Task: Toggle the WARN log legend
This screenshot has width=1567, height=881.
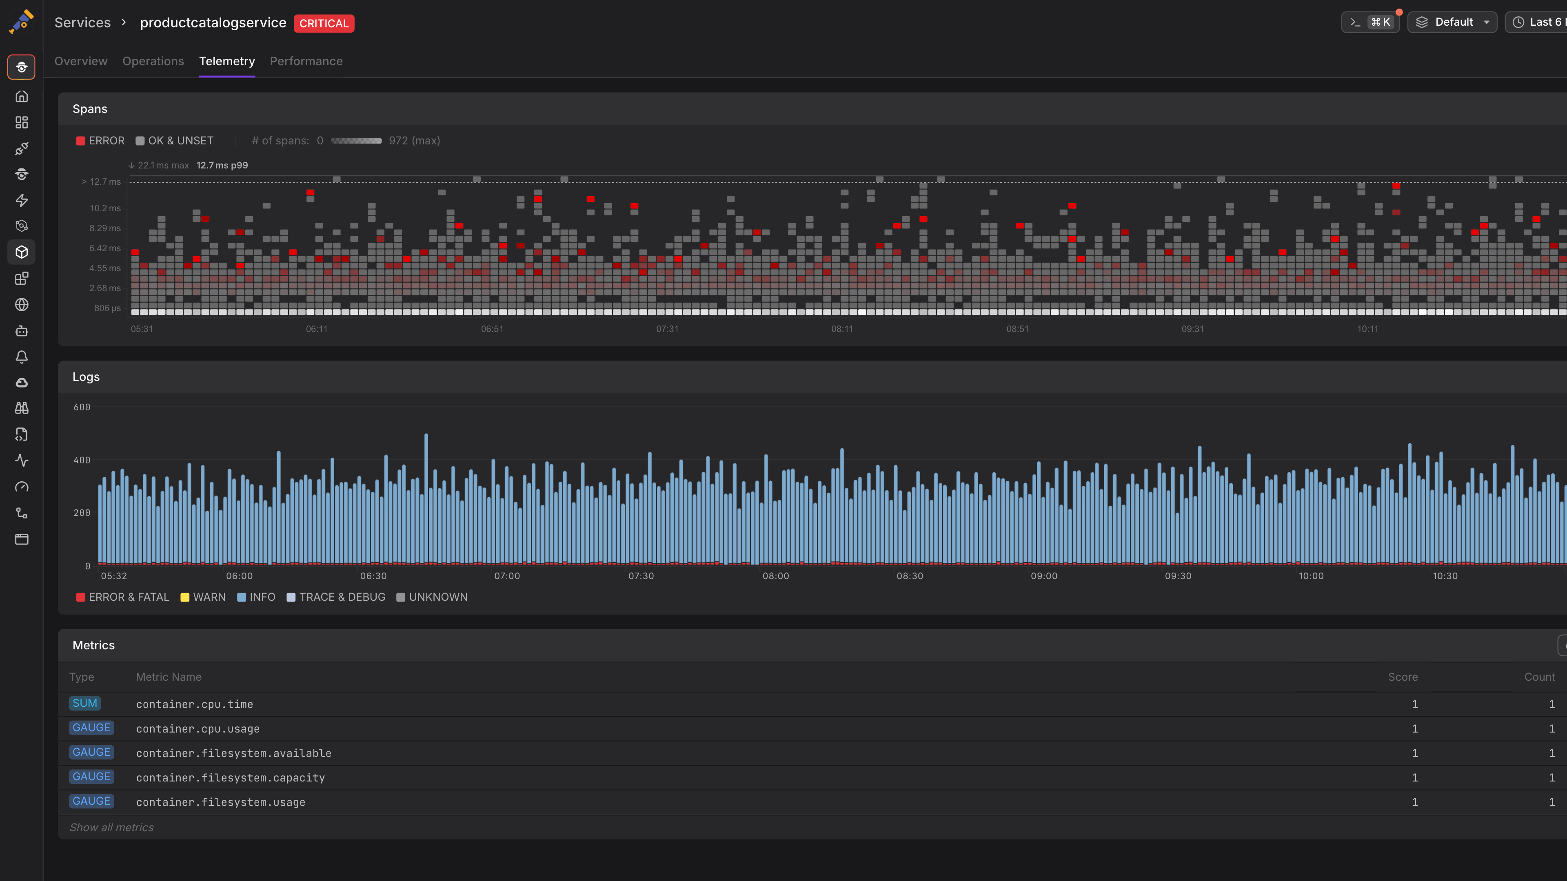Action: [203, 597]
